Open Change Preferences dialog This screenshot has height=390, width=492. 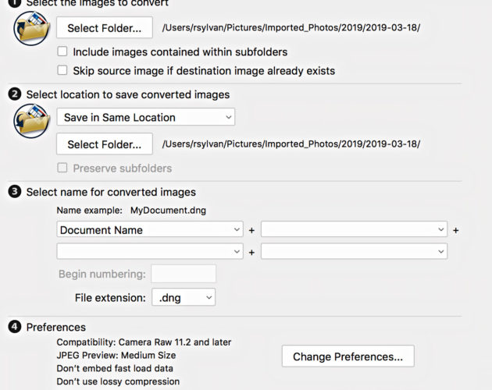[x=348, y=356]
